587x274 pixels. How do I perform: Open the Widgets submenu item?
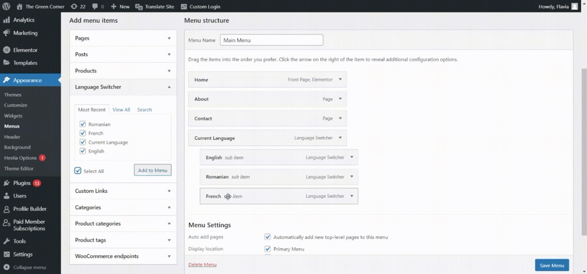click(x=13, y=116)
